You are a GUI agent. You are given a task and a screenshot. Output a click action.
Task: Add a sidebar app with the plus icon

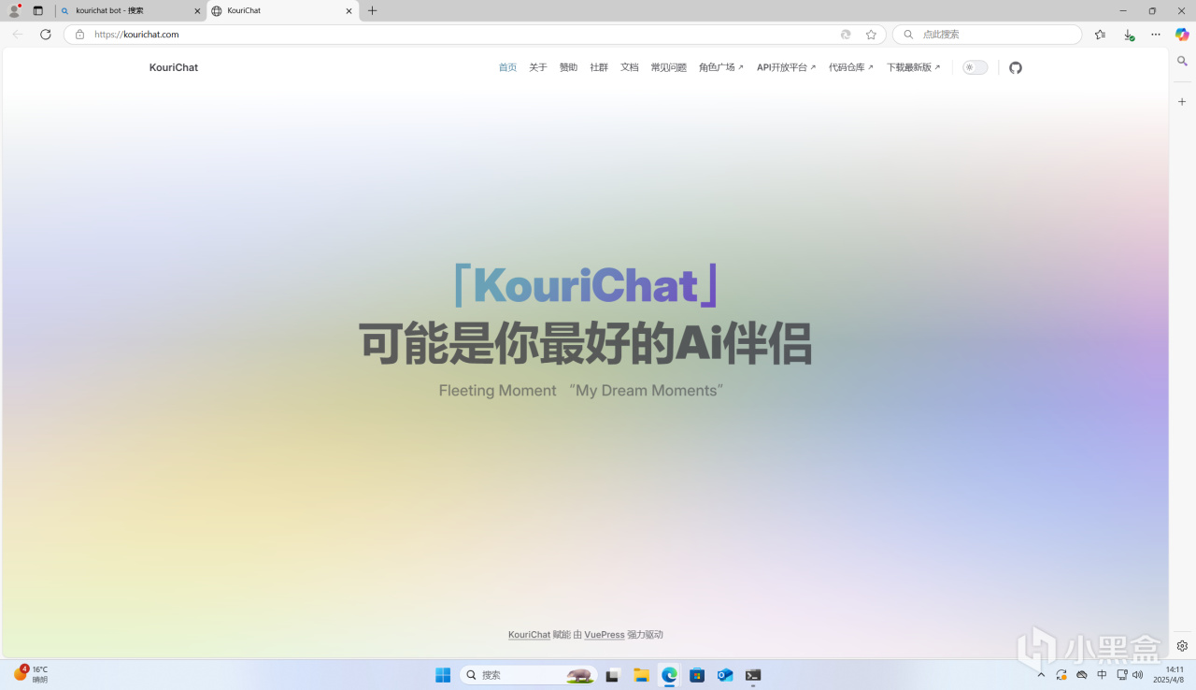[1182, 102]
